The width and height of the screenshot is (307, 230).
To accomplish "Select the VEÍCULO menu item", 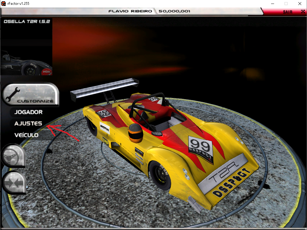I will [26, 135].
